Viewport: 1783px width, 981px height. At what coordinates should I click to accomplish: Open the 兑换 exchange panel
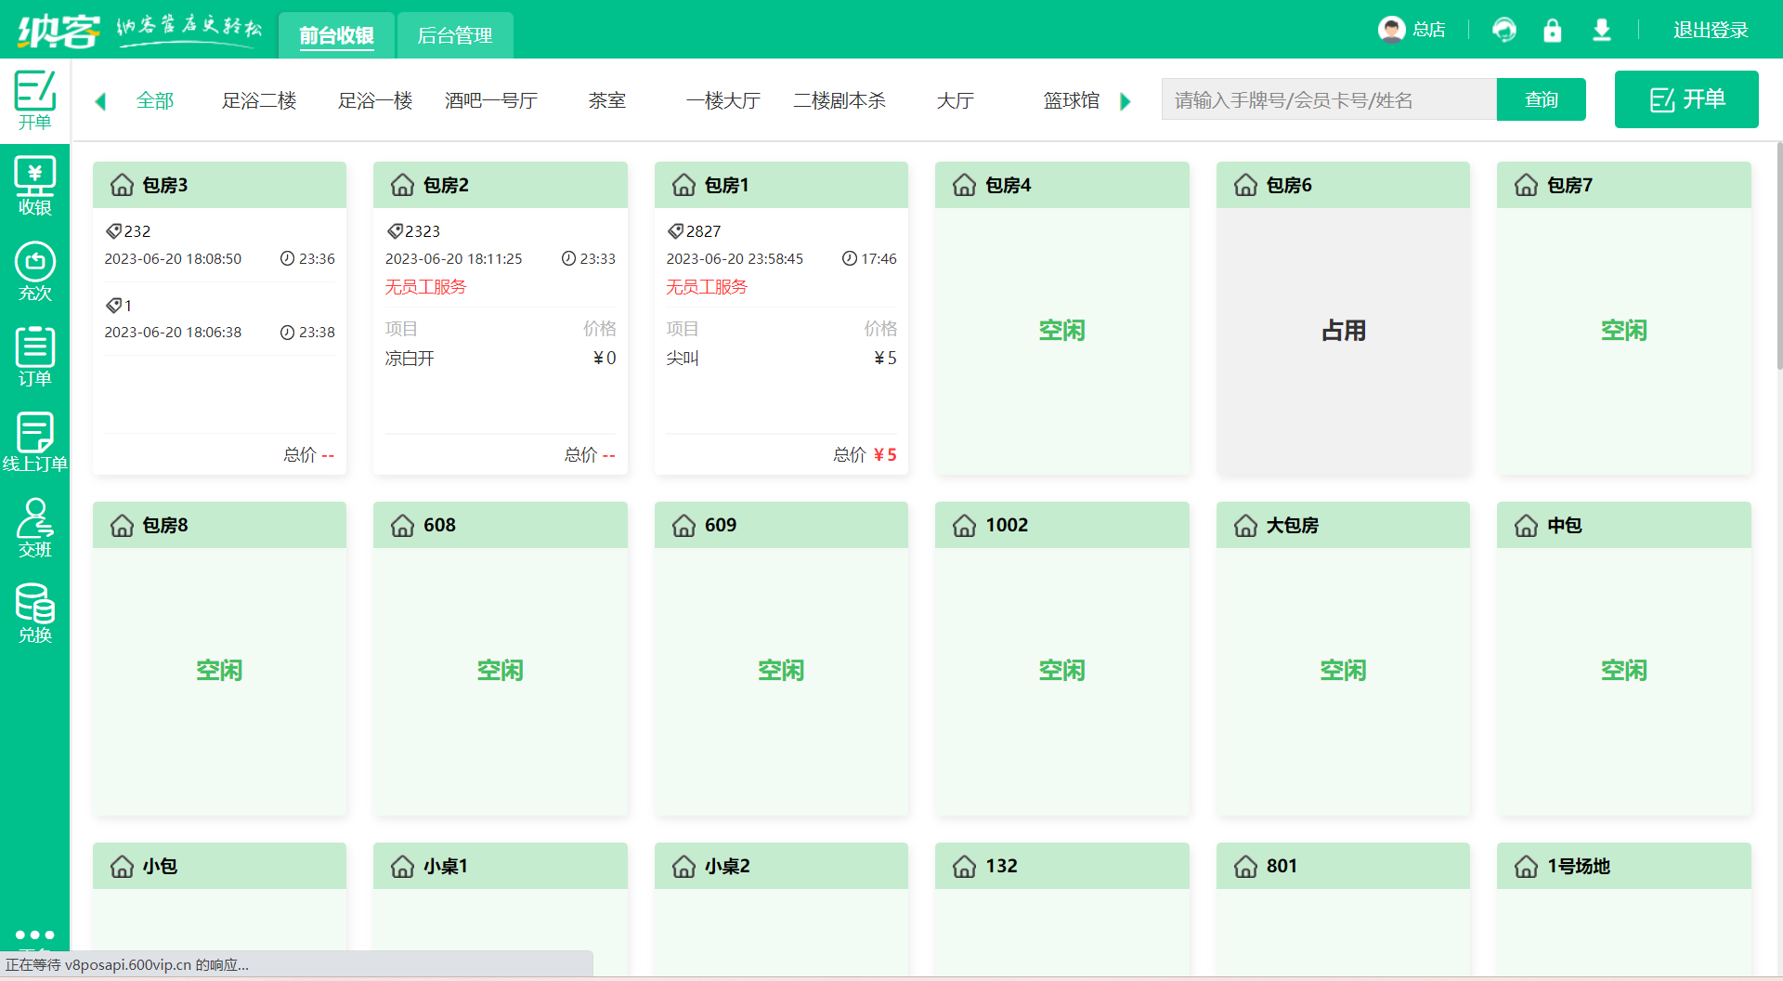pos(35,612)
